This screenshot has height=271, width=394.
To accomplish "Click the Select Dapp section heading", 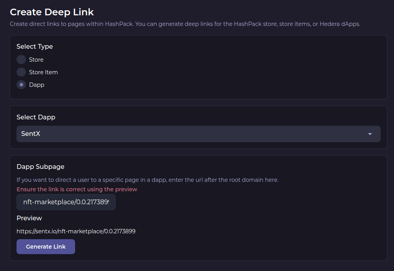I will pyautogui.click(x=36, y=117).
